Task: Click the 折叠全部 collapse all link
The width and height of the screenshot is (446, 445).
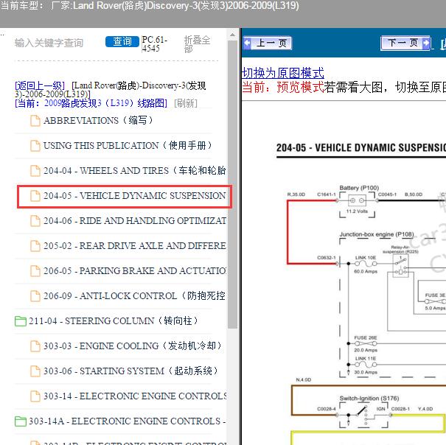Action: click(x=197, y=44)
